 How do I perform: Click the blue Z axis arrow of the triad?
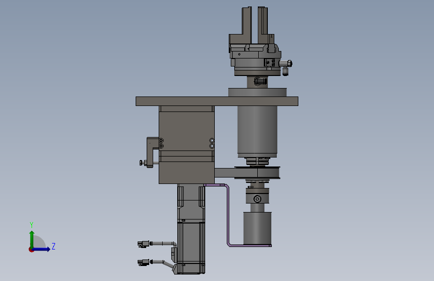pyautogui.click(x=42, y=249)
